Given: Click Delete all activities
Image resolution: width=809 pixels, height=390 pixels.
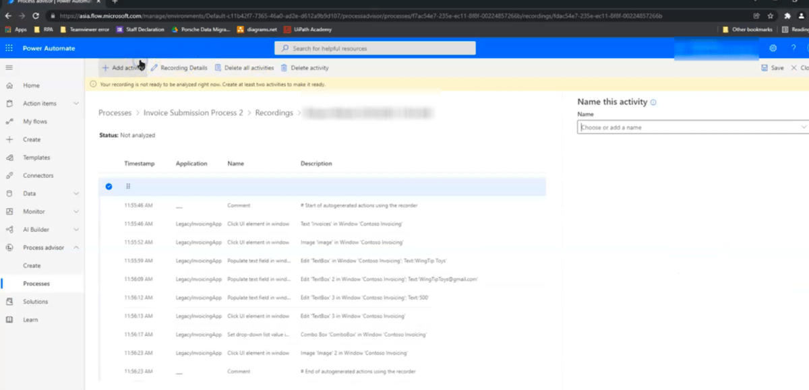Looking at the screenshot, I should (x=244, y=68).
